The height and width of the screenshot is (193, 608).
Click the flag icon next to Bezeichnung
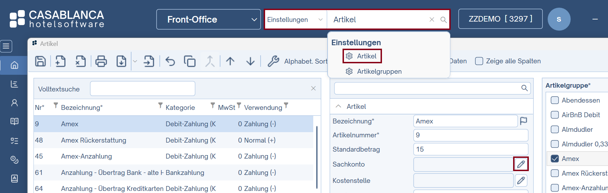click(524, 121)
